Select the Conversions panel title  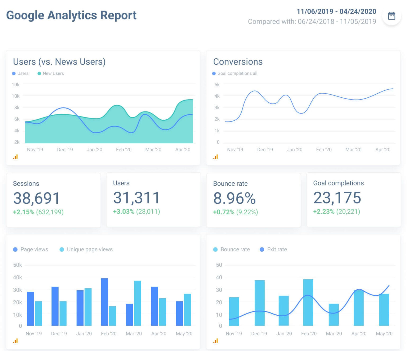point(238,61)
